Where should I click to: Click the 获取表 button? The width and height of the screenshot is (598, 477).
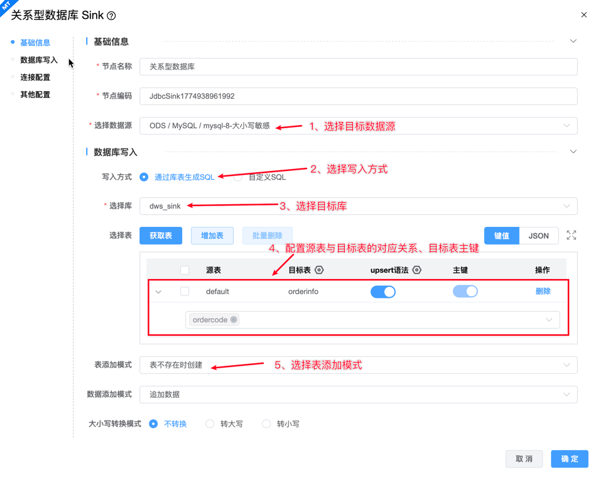[161, 236]
